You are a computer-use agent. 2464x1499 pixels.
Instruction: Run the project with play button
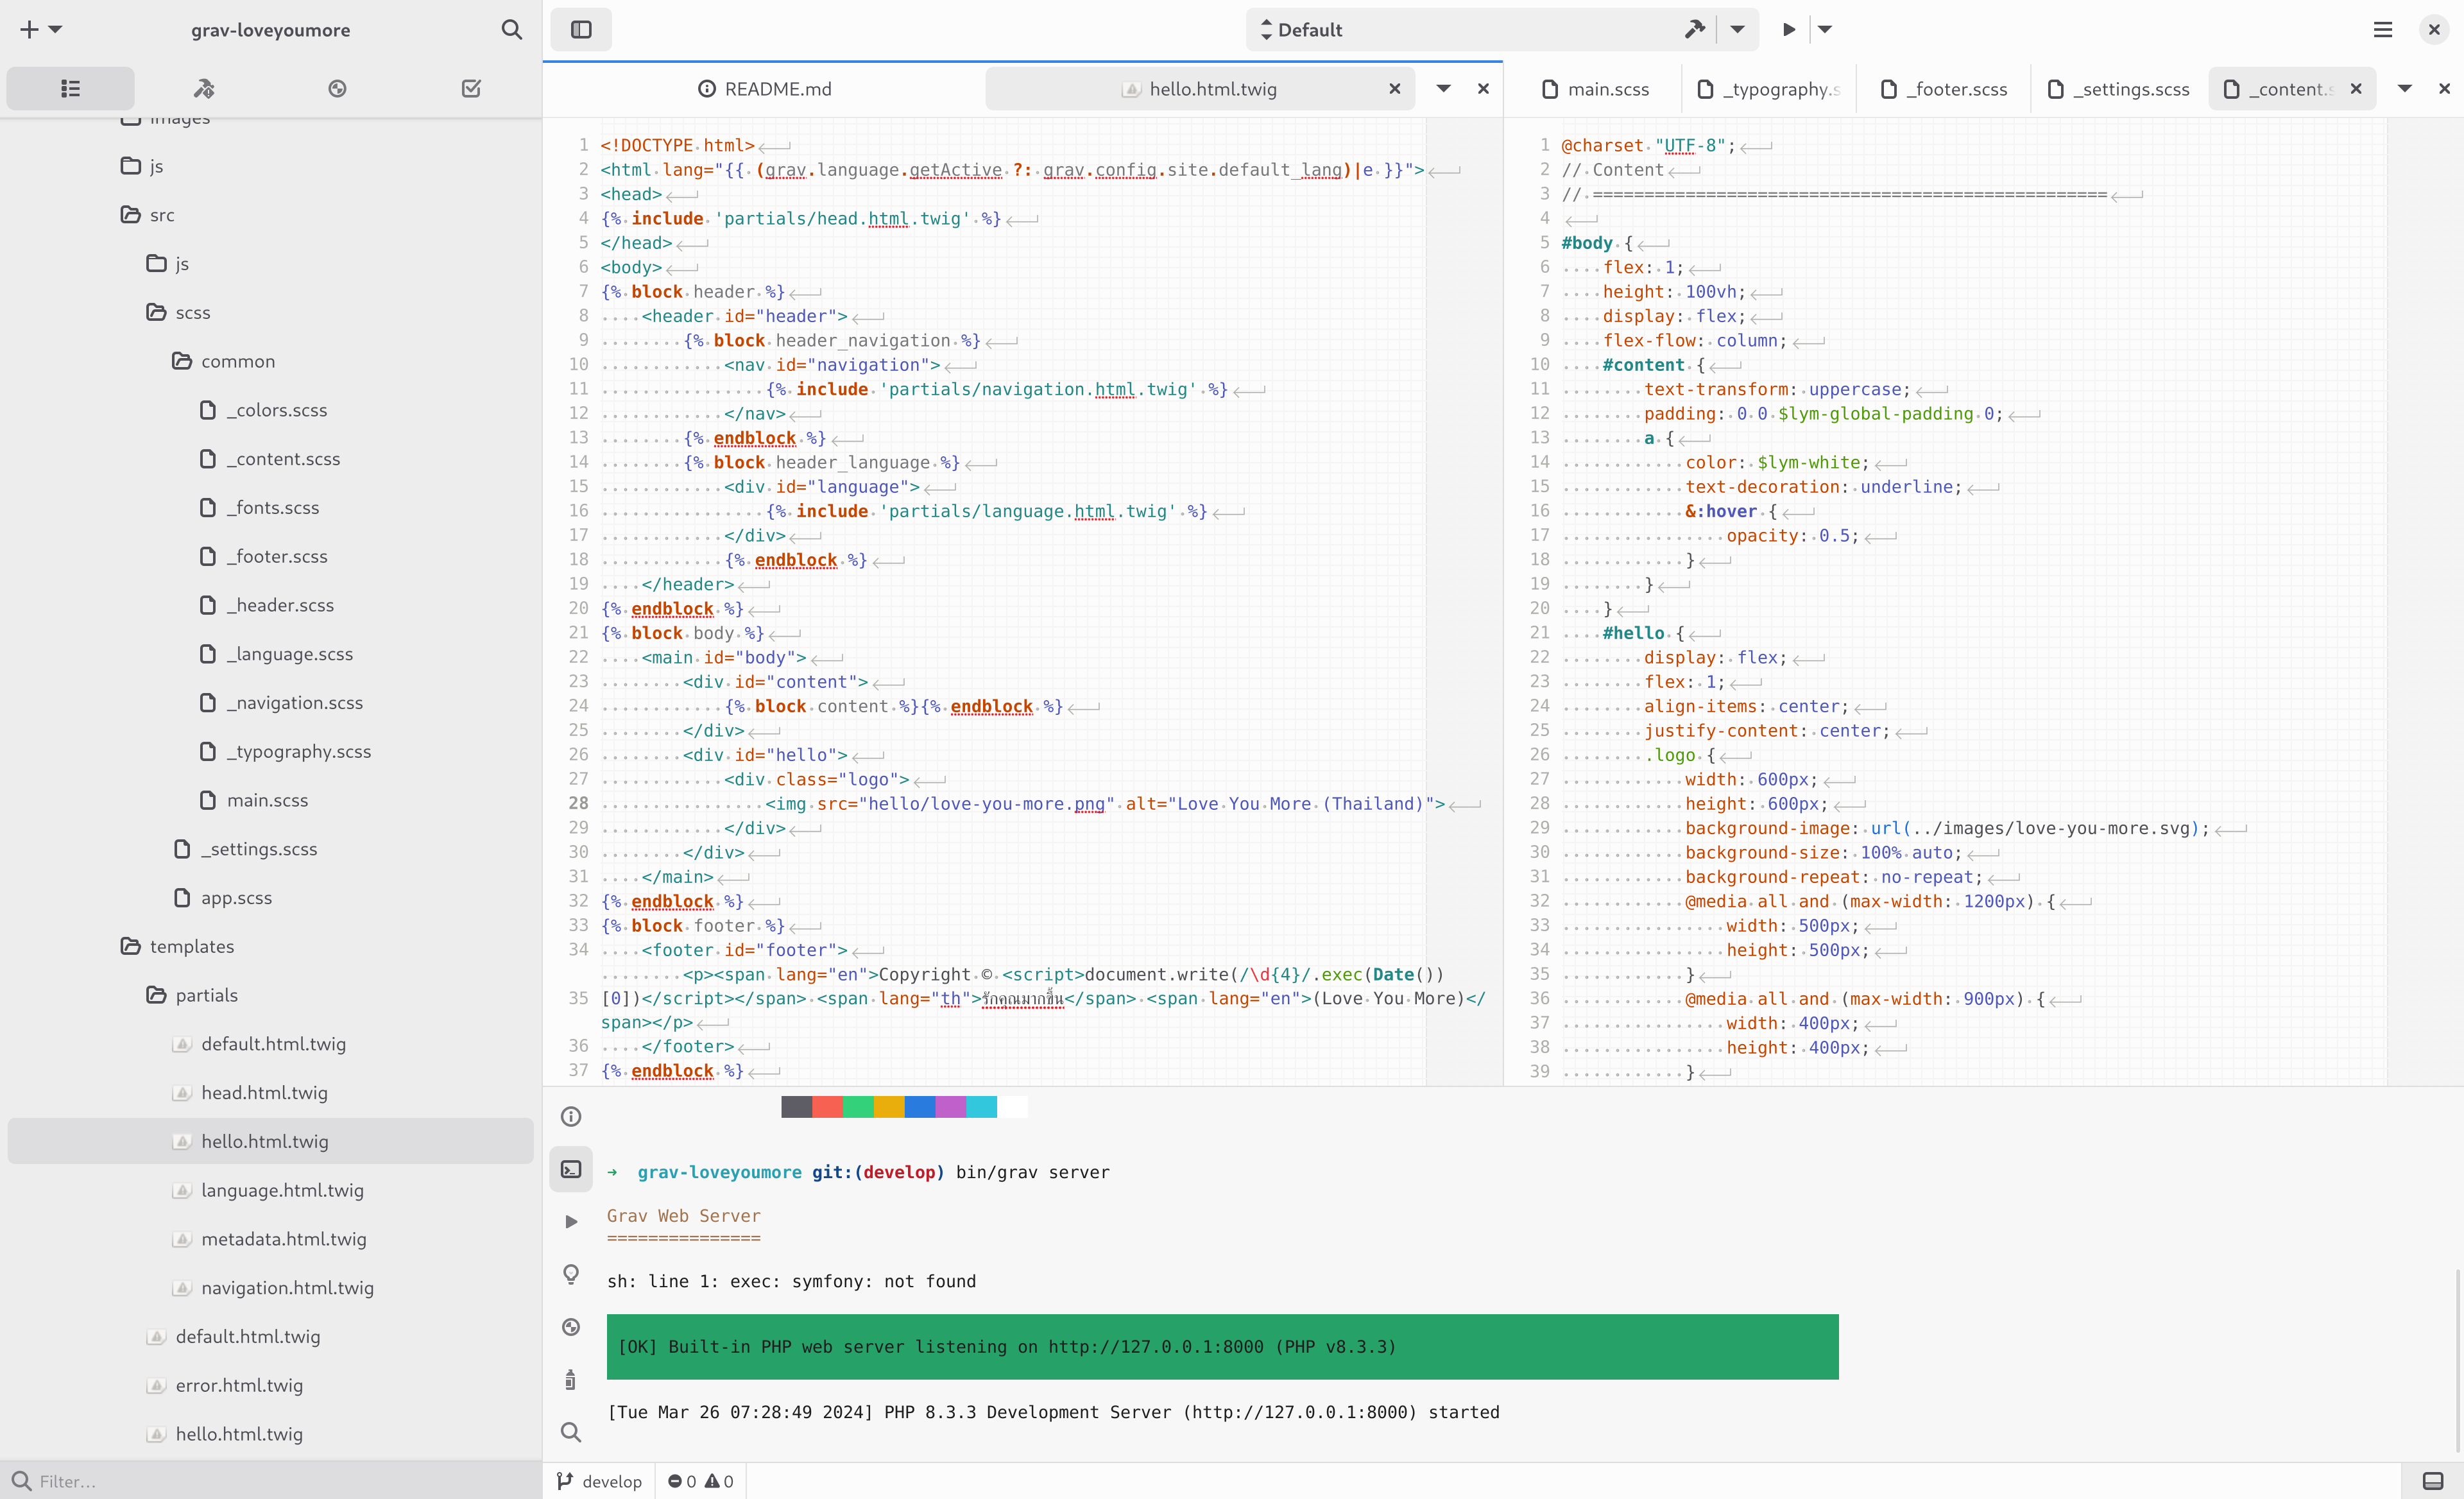point(1789,30)
